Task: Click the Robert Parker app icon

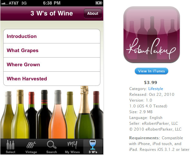Action: pyautogui.click(x=152, y=34)
